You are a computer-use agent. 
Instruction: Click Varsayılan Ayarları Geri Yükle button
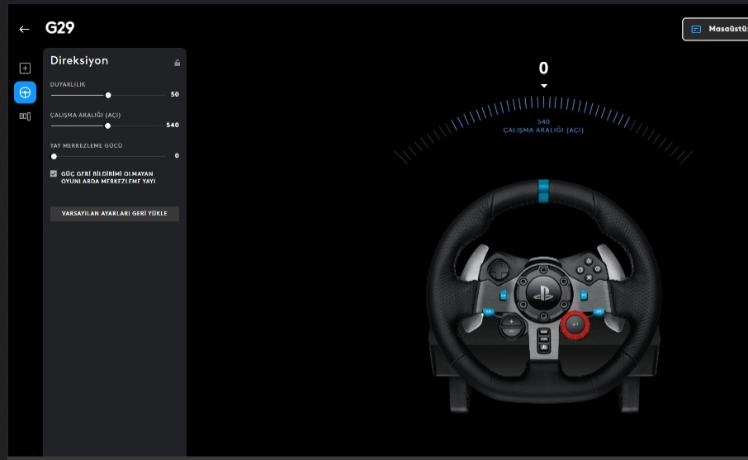[115, 213]
